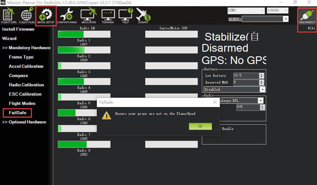Open Config/Tuning wrench icon
Image resolution: width=317 pixels, height=185 pixels.
(x=67, y=16)
